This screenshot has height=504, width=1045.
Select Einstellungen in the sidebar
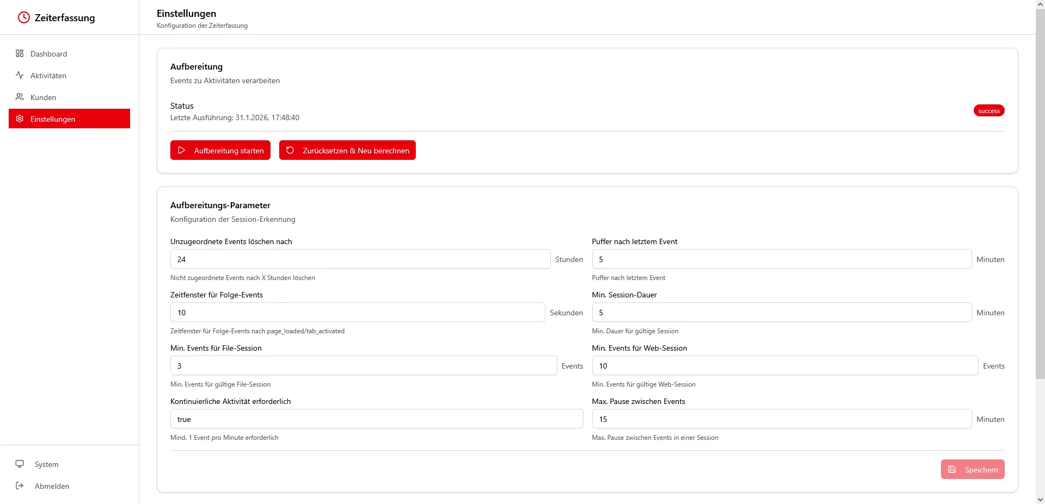69,119
